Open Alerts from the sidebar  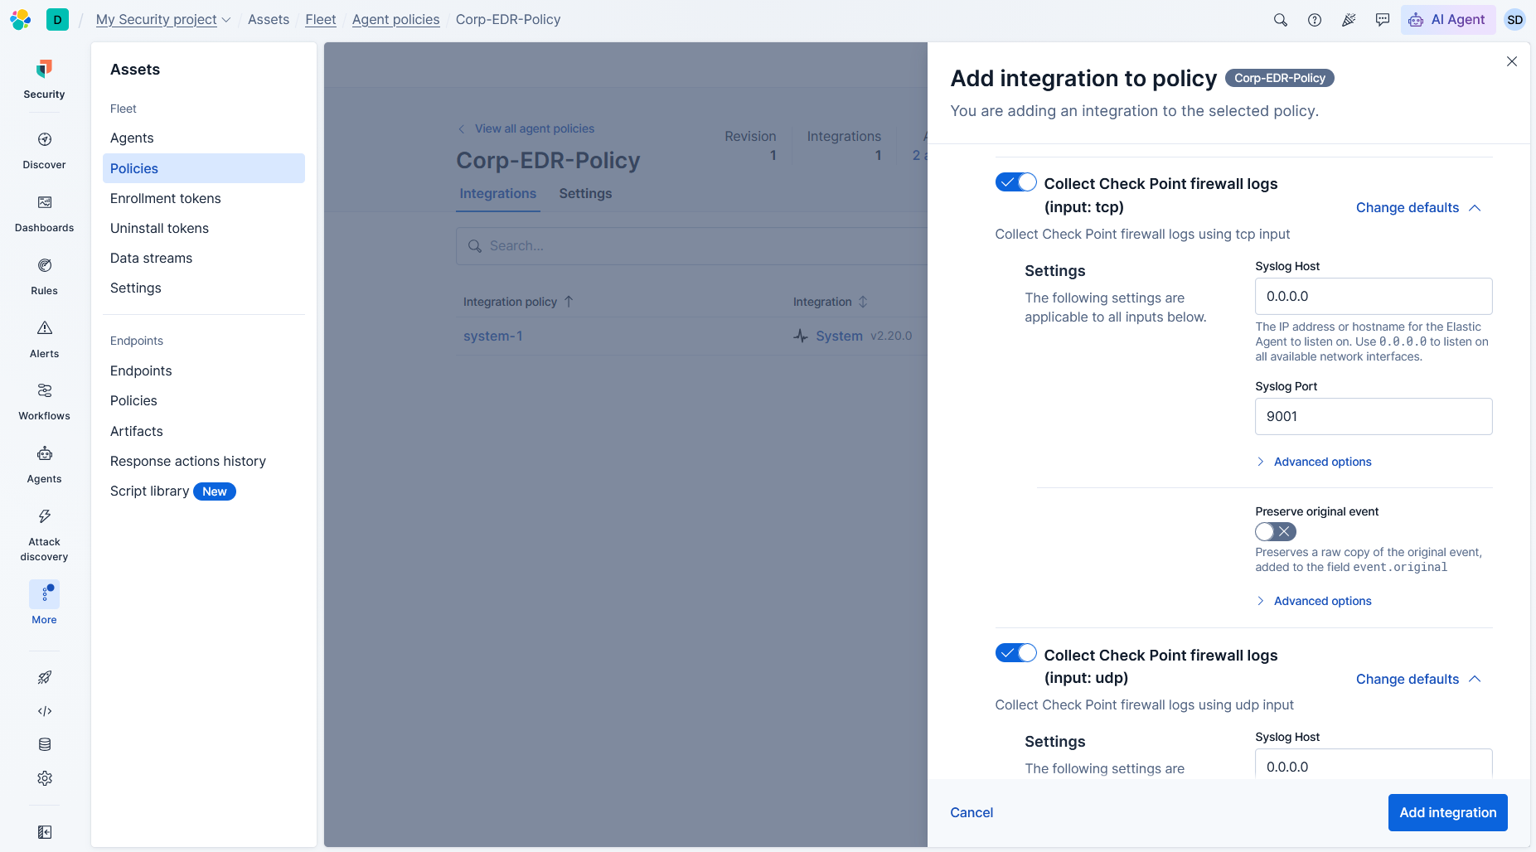pos(44,339)
